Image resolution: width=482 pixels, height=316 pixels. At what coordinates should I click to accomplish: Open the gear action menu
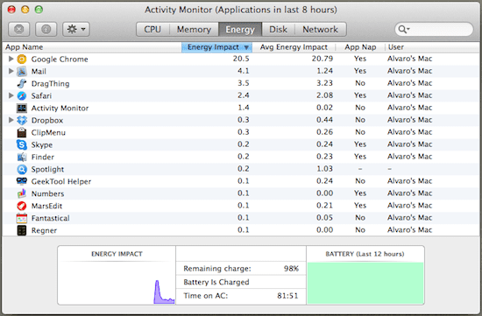click(x=76, y=30)
